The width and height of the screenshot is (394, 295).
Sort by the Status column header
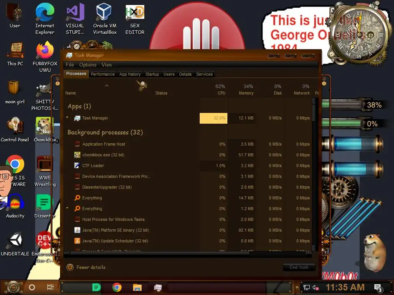point(161,93)
